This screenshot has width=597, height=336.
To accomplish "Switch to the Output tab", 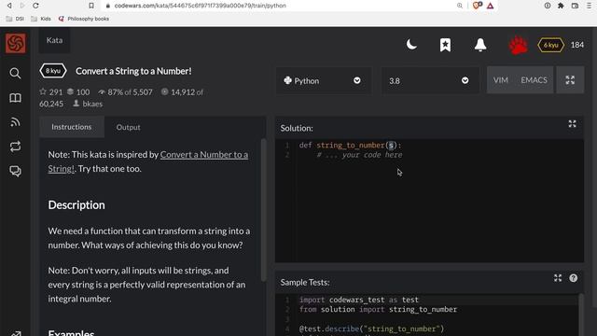I will coord(129,127).
